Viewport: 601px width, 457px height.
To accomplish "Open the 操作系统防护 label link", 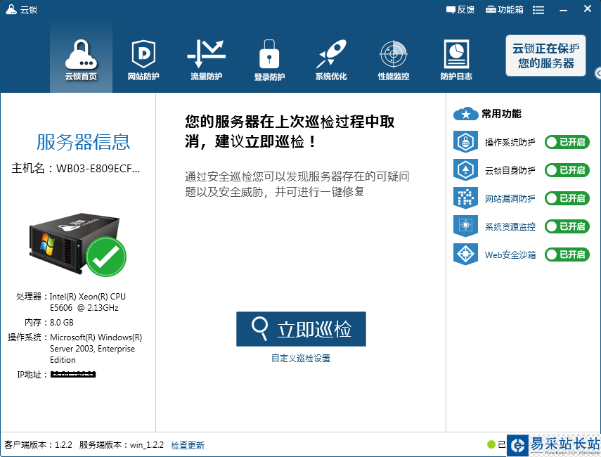I will coord(510,142).
